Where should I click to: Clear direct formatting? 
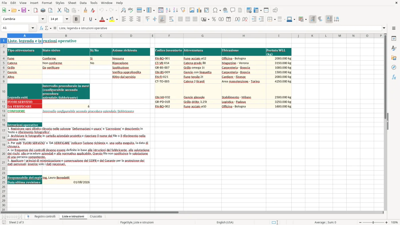click(93, 10)
